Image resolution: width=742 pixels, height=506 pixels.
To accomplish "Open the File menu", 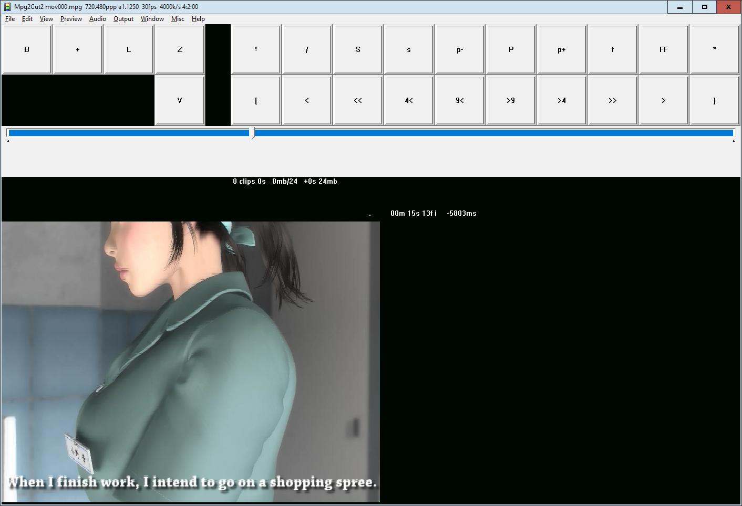I will [x=10, y=19].
